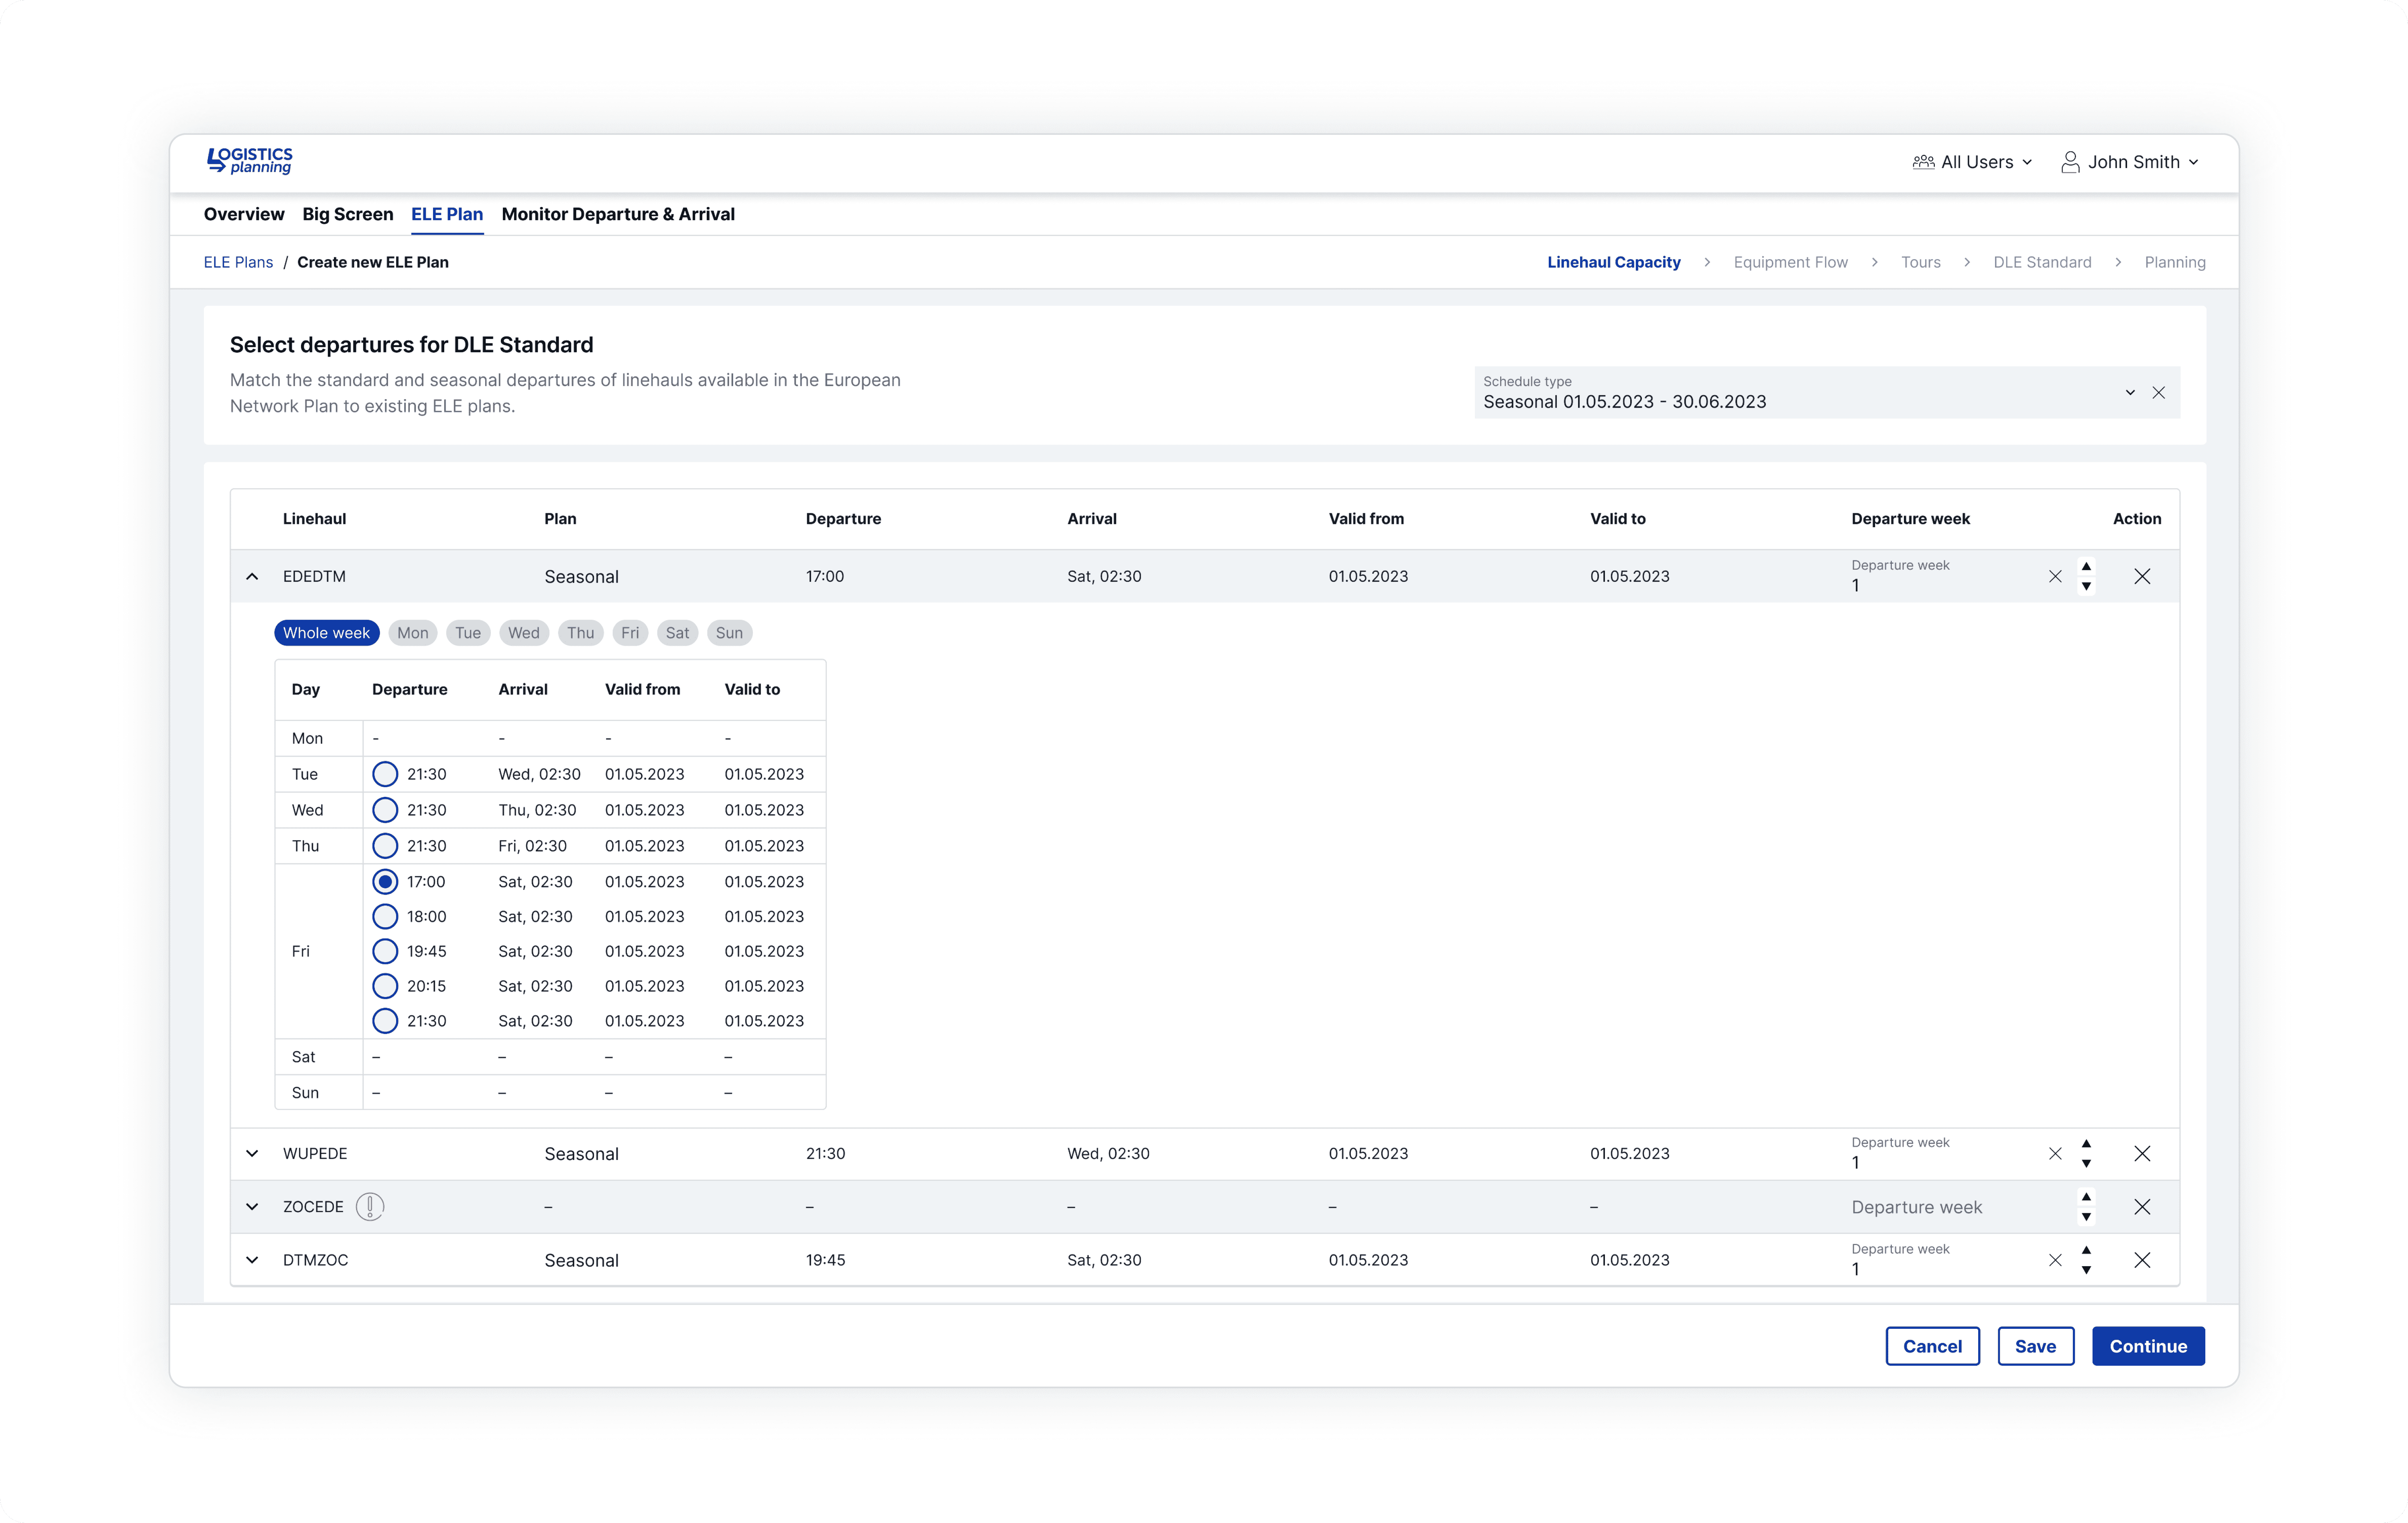Select the Friday 18:00 departure radio

pyautogui.click(x=385, y=916)
